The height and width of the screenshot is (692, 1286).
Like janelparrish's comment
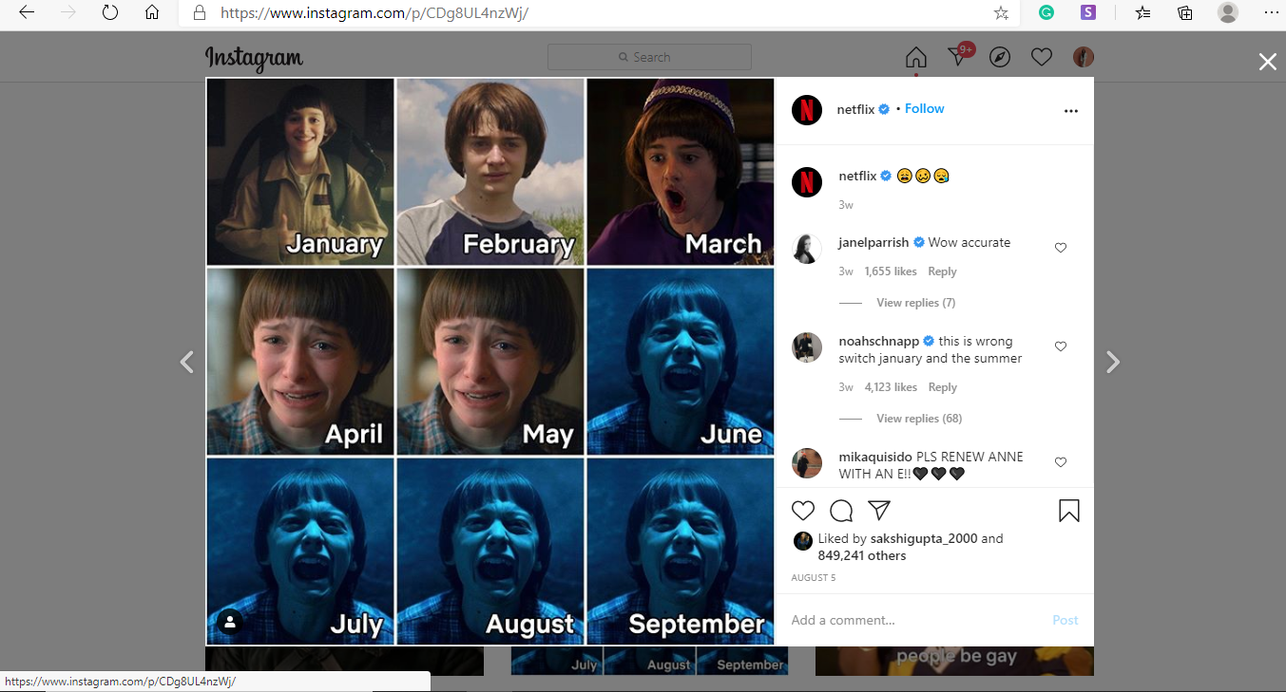(1061, 248)
